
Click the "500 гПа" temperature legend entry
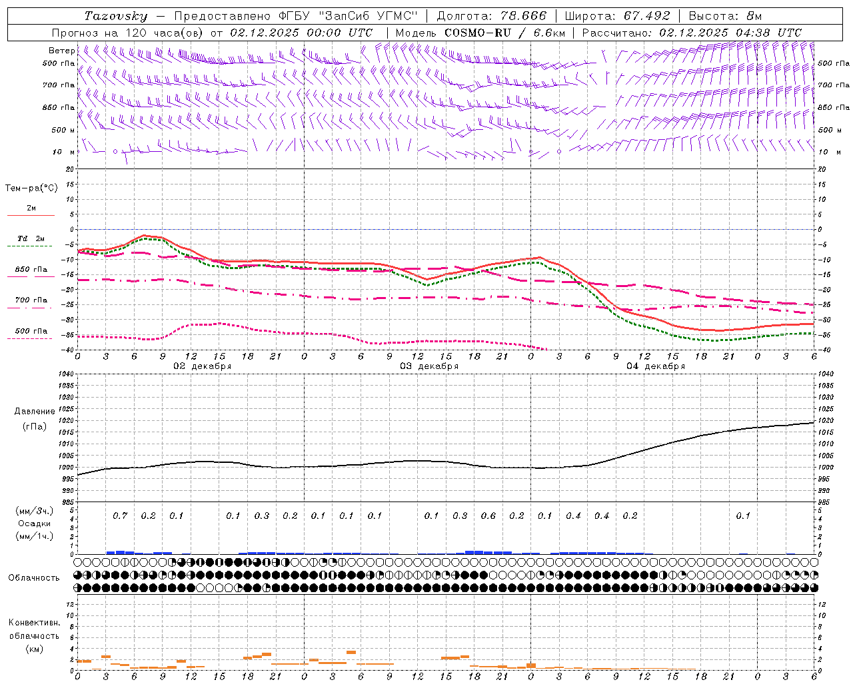pyautogui.click(x=31, y=331)
